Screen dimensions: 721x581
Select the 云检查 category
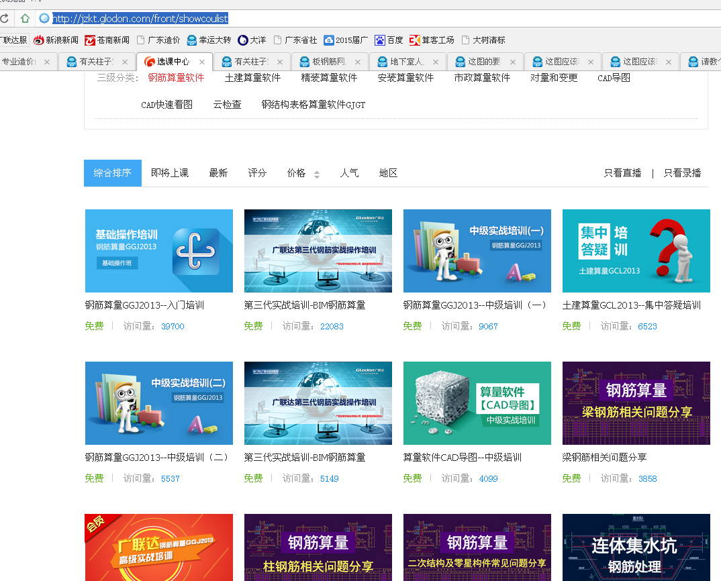click(227, 105)
